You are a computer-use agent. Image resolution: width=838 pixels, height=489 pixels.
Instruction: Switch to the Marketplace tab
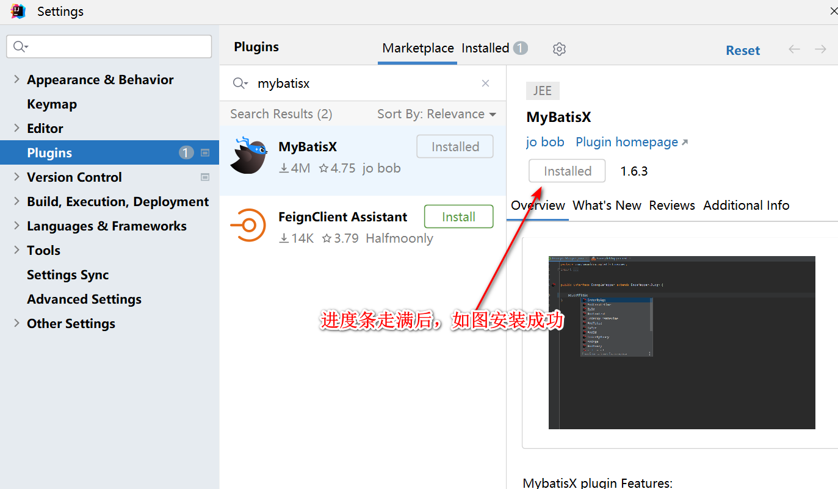418,48
